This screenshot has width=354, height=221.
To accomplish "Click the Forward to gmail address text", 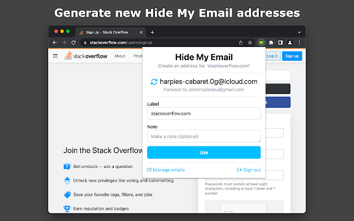I will coord(204,90).
